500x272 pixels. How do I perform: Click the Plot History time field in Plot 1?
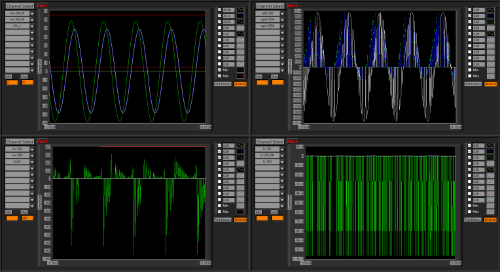coord(240,83)
